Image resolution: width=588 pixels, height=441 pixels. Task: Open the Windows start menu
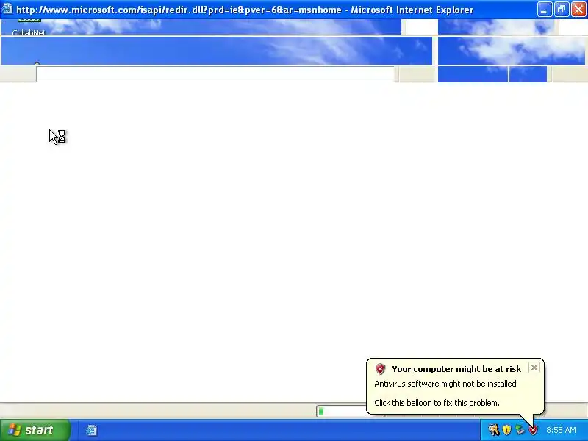(35, 430)
